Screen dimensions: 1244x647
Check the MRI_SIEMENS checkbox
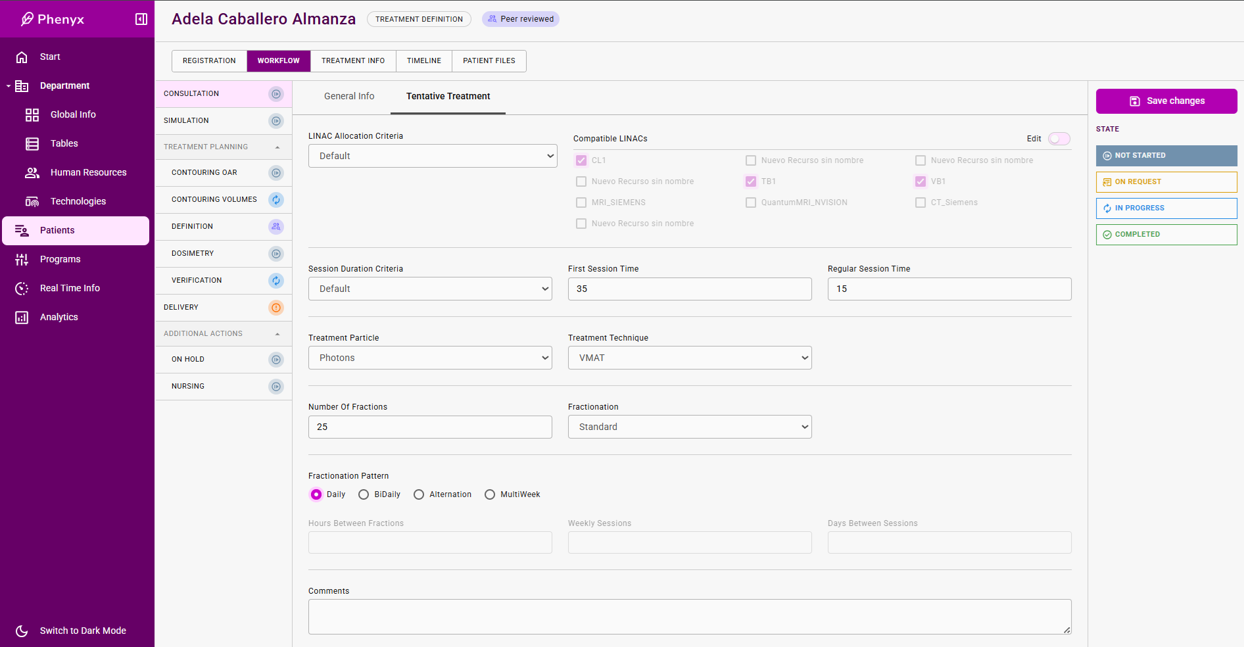tap(581, 203)
